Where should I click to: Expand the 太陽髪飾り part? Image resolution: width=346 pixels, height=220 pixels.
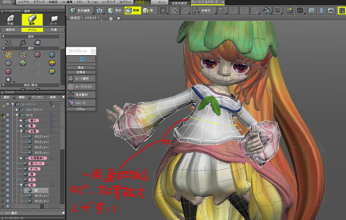[21, 158]
